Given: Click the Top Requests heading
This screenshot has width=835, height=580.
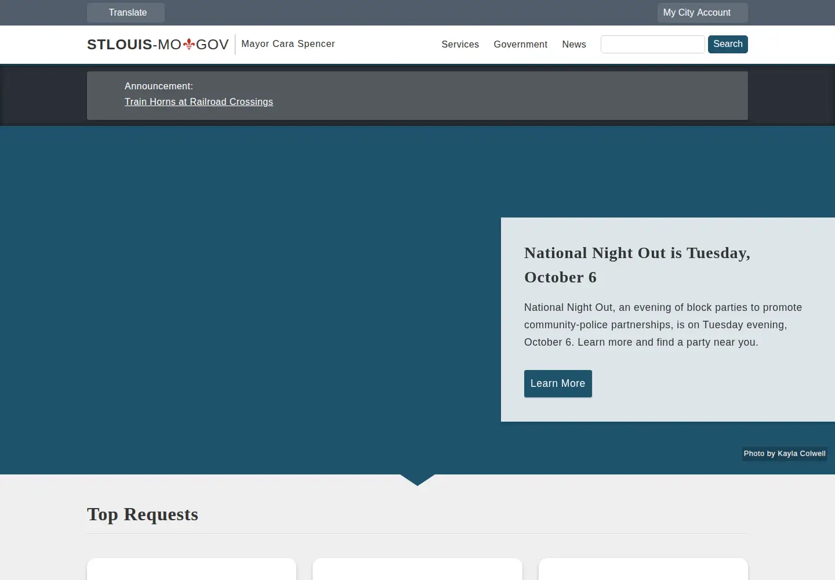Looking at the screenshot, I should coord(143,514).
